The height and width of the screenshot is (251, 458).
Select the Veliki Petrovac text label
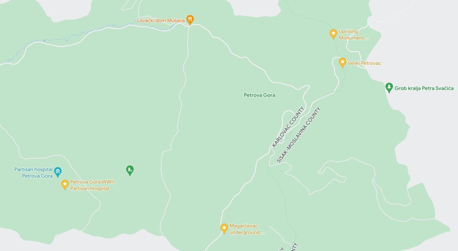pyautogui.click(x=364, y=63)
